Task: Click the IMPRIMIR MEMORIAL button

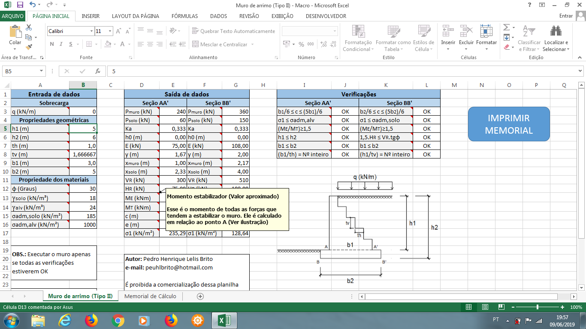Action: [509, 124]
